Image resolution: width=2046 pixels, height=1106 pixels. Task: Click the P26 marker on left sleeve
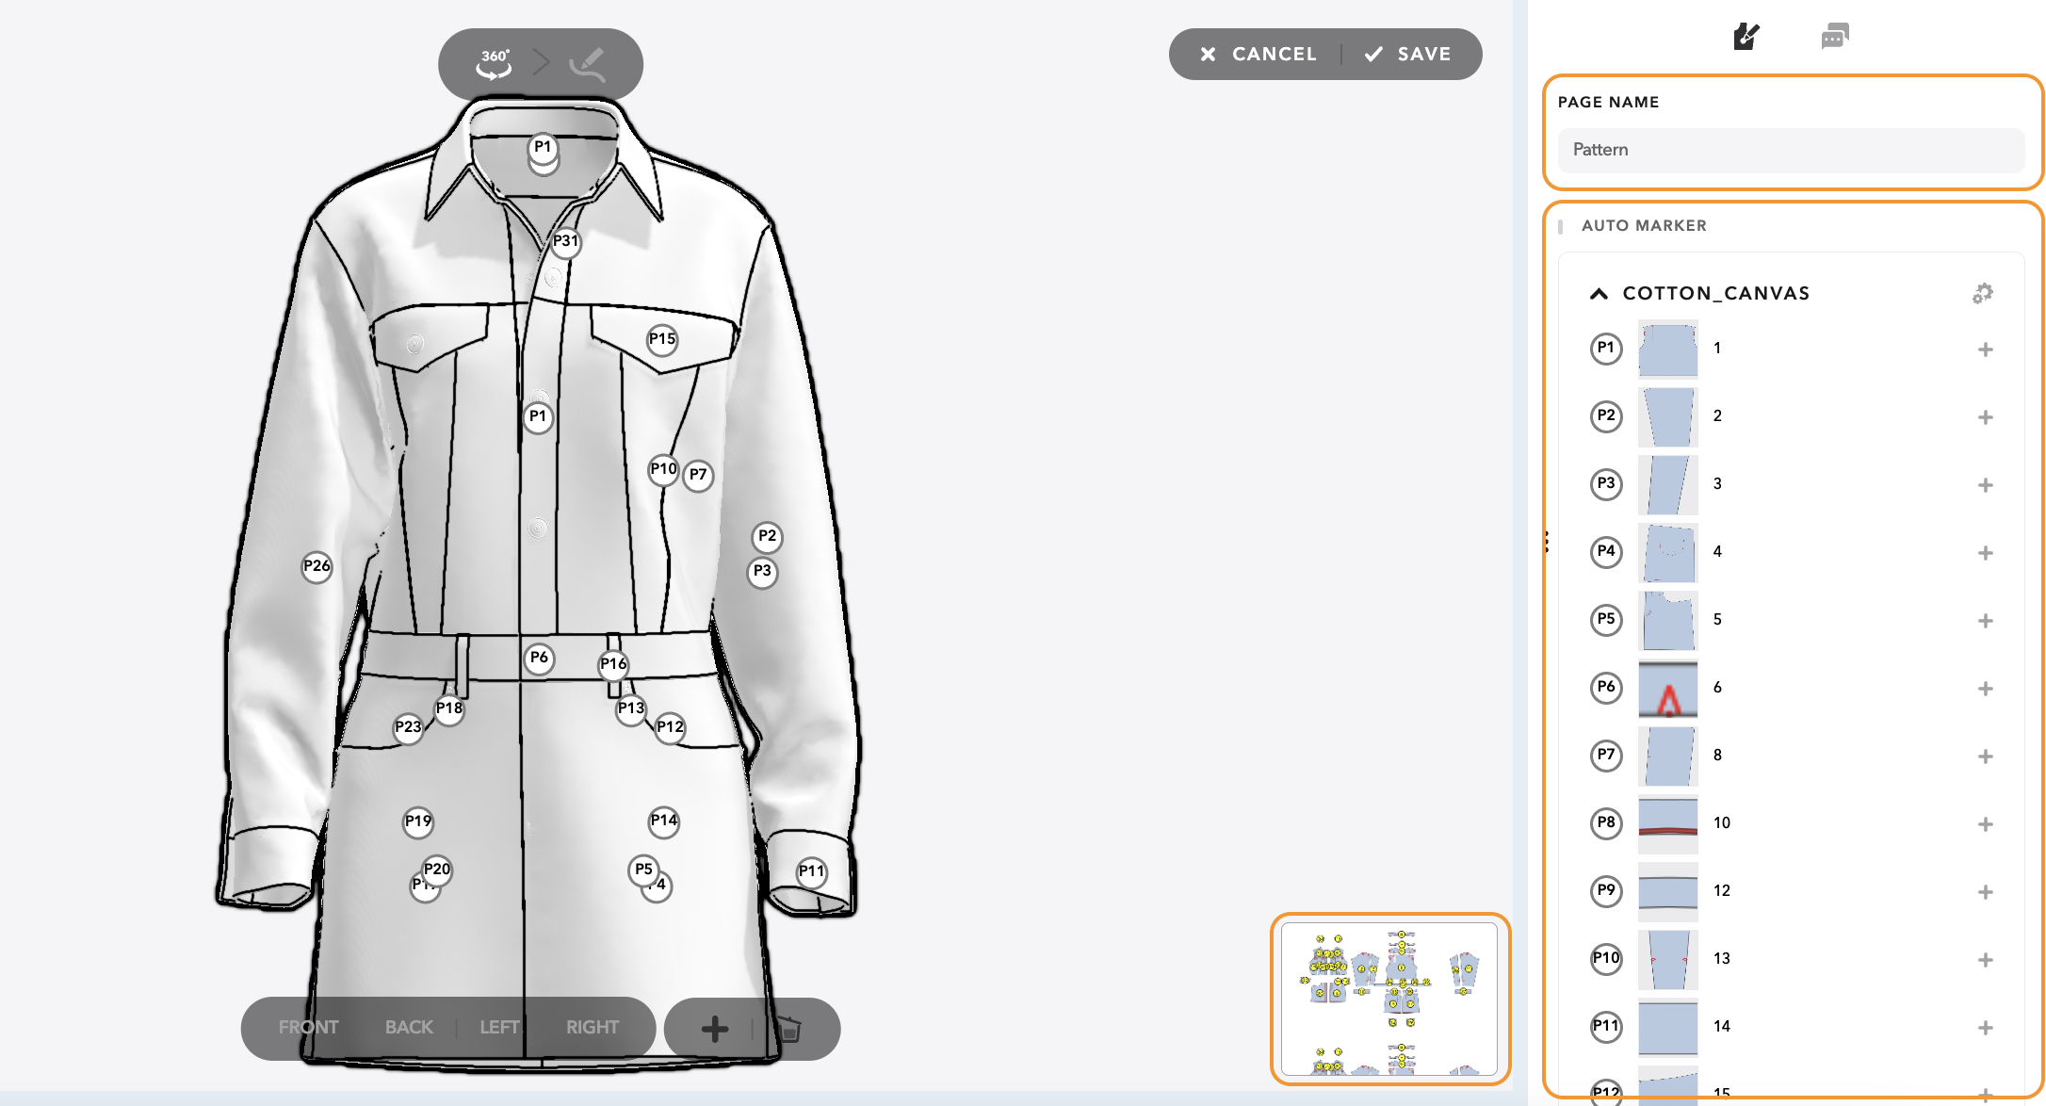[317, 567]
